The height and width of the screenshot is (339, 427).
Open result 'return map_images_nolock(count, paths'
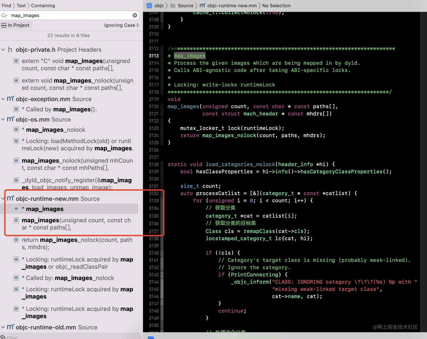pos(77,243)
